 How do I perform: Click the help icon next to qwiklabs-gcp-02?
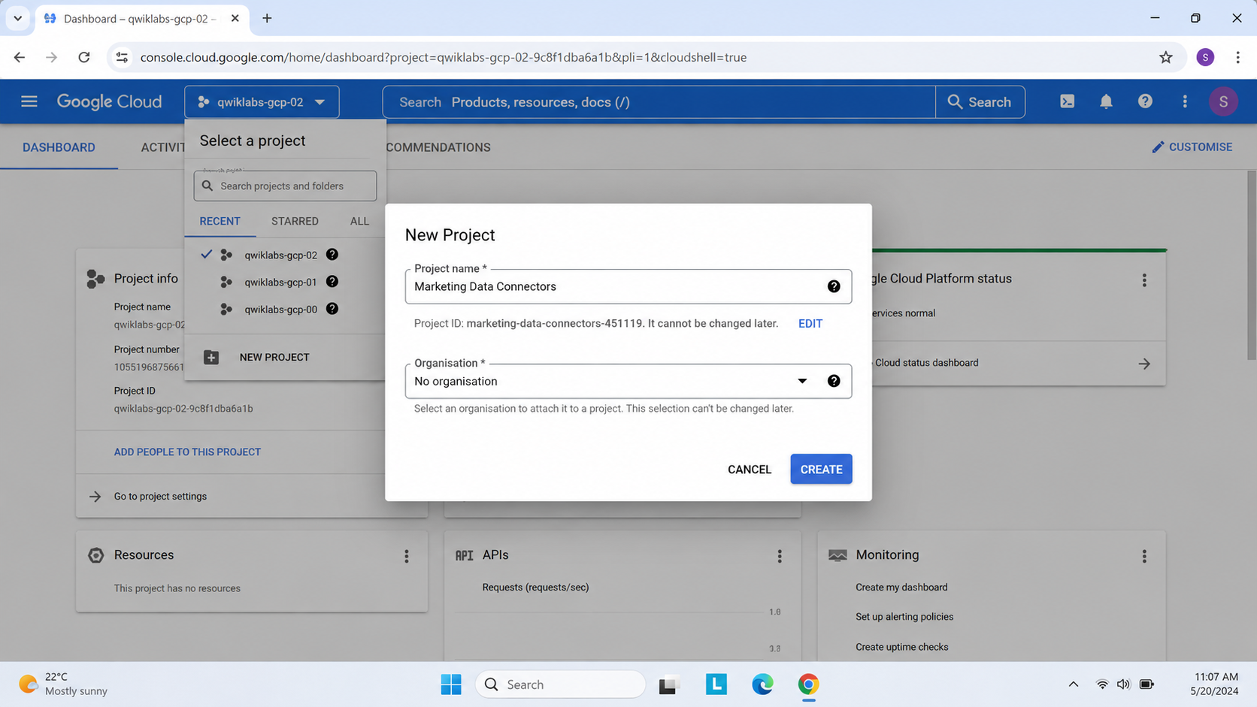coord(332,255)
